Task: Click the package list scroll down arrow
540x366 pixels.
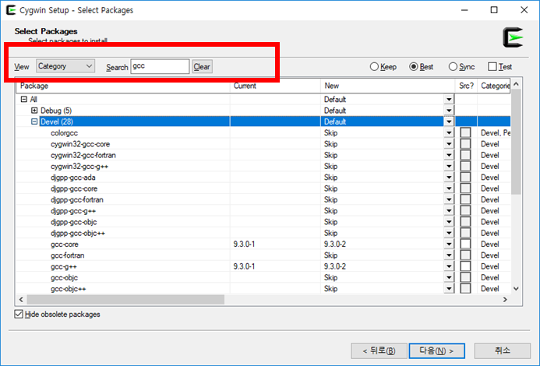Action: point(516,289)
